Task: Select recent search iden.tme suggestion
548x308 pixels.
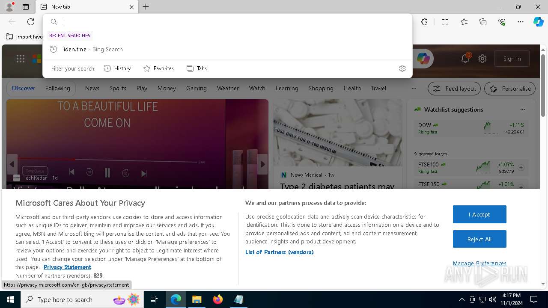Action: tap(227, 49)
